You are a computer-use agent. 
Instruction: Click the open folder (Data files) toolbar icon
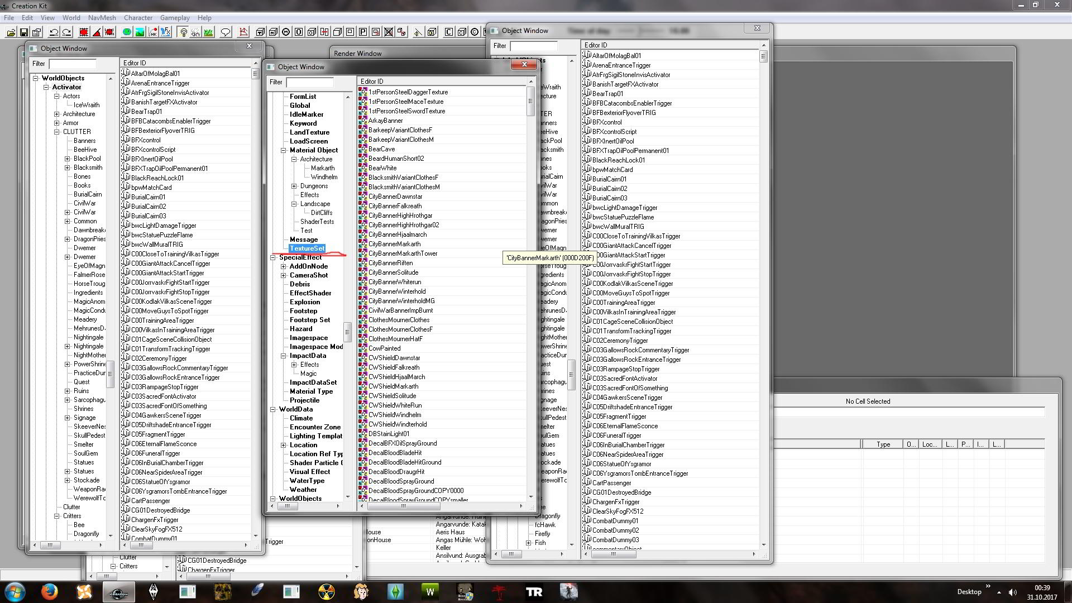pos(11,32)
